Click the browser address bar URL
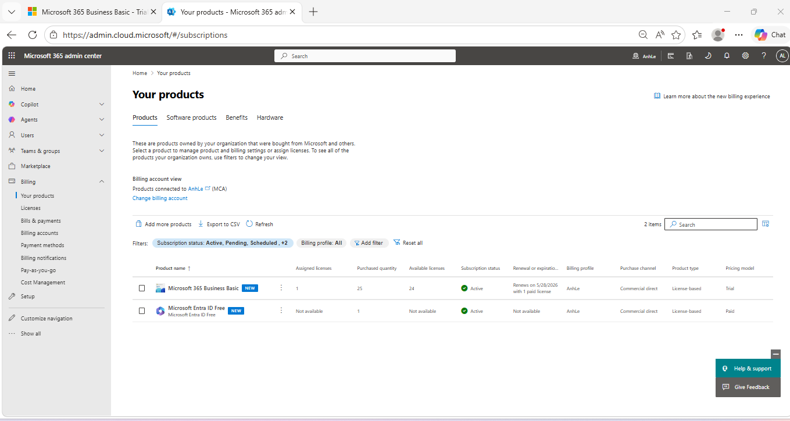Image resolution: width=790 pixels, height=421 pixels. tap(145, 35)
